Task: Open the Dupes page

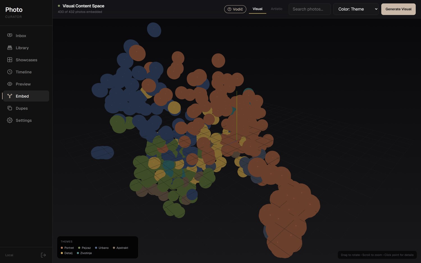Action: 26,108
